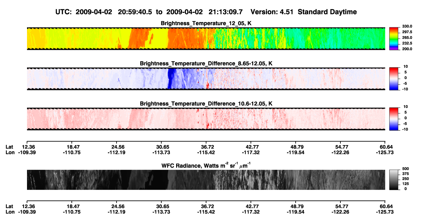Click the red-blue colorbar of the 10.6-12.05 panel
428x219 pixels.
pyautogui.click(x=394, y=119)
